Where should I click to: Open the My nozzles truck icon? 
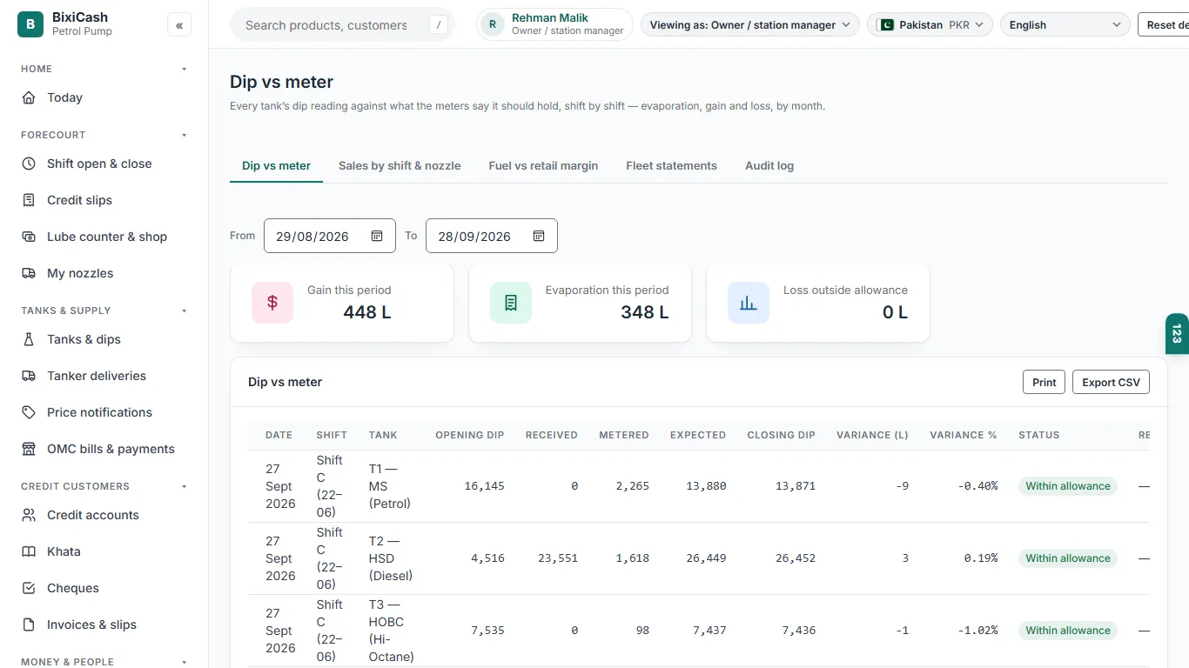(29, 273)
